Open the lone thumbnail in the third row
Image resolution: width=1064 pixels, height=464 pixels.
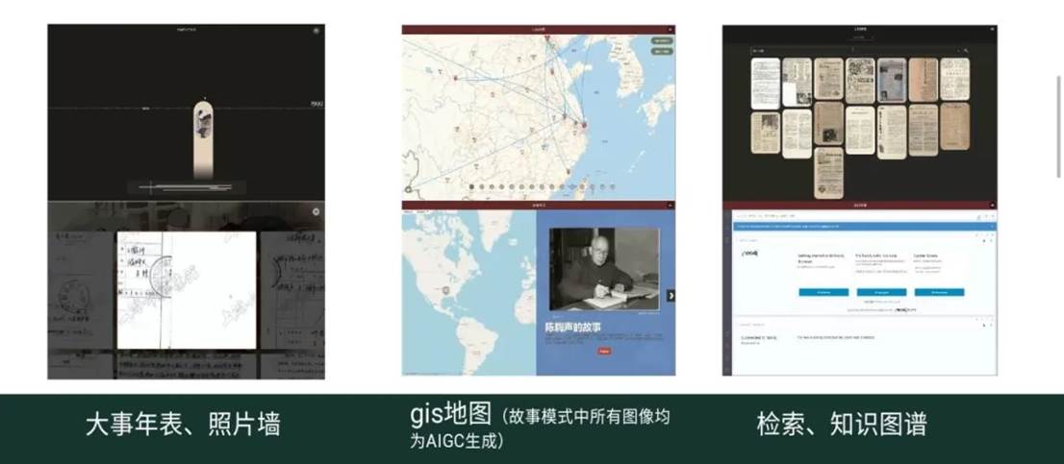pos(828,173)
